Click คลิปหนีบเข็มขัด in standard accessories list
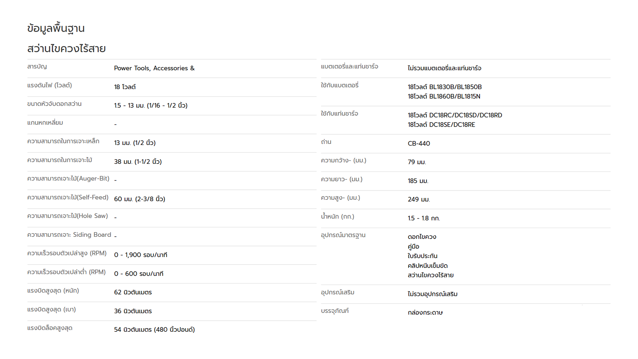This screenshot has width=638, height=359. (x=428, y=266)
